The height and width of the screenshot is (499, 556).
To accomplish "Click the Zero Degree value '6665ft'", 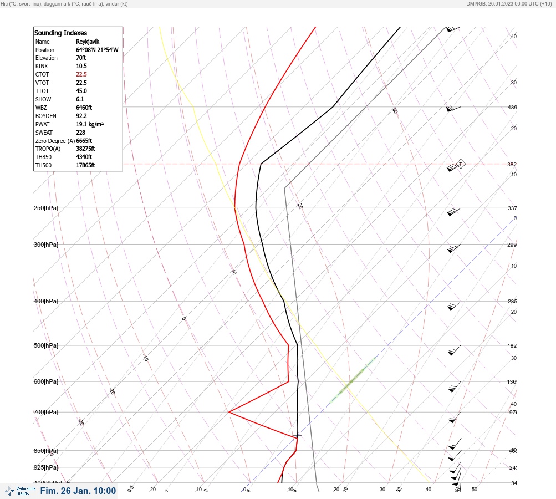I will coord(84,141).
